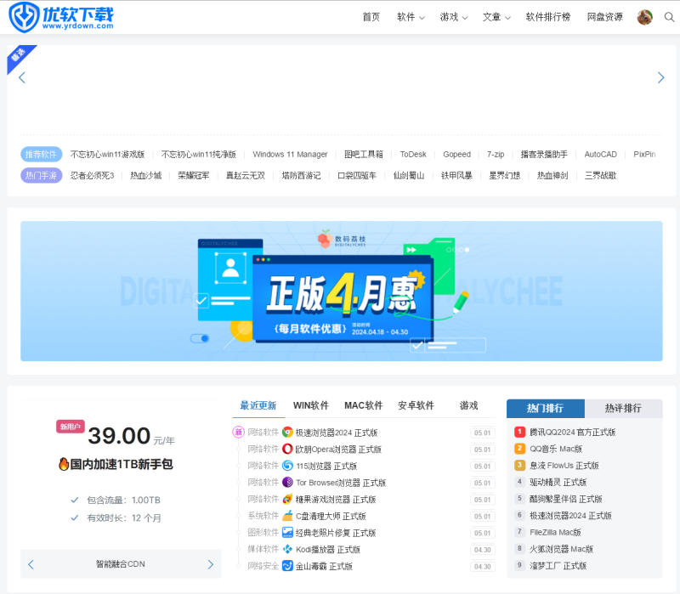
Task: Open 驱动精灵 正式版 in ranking
Action: 558,482
